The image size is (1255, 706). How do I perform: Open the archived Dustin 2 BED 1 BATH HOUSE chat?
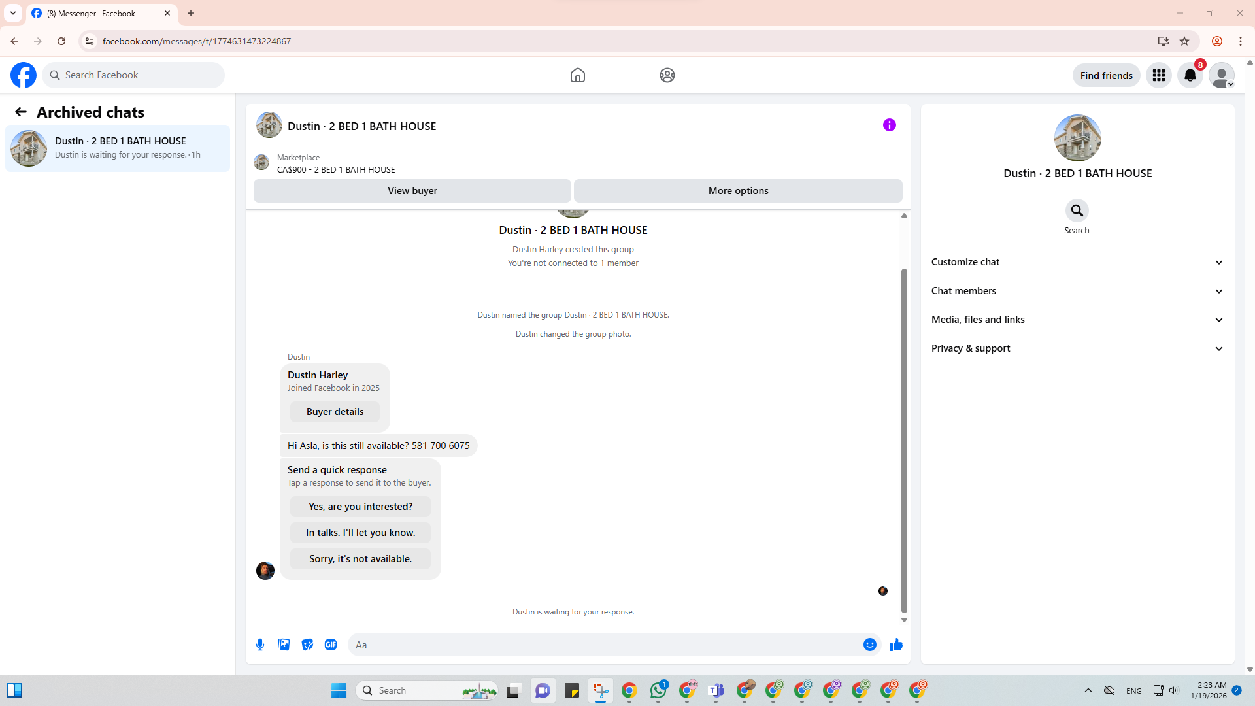point(118,148)
